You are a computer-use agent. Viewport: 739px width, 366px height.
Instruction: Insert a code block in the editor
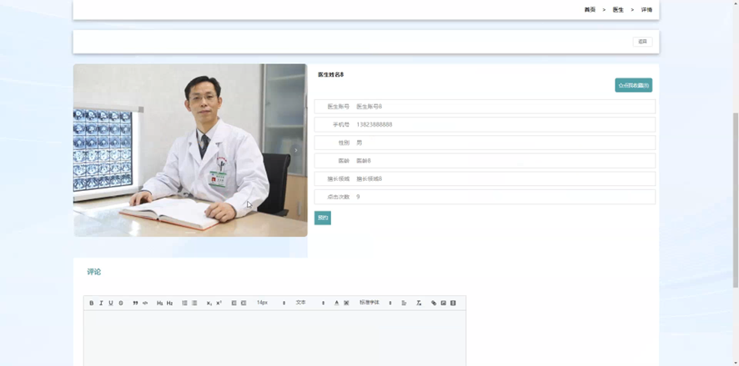(x=145, y=303)
